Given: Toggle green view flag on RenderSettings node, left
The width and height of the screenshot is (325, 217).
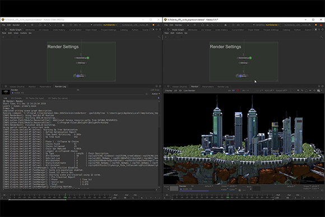Looking at the screenshot, I should coord(88,58).
